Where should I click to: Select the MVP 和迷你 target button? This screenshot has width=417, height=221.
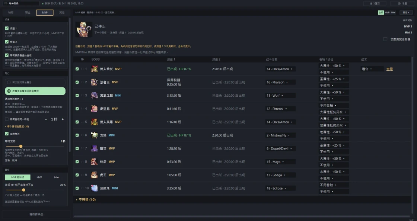click(17, 177)
